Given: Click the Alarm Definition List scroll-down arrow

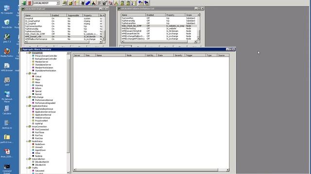Looking at the screenshot, I should click(198, 39).
